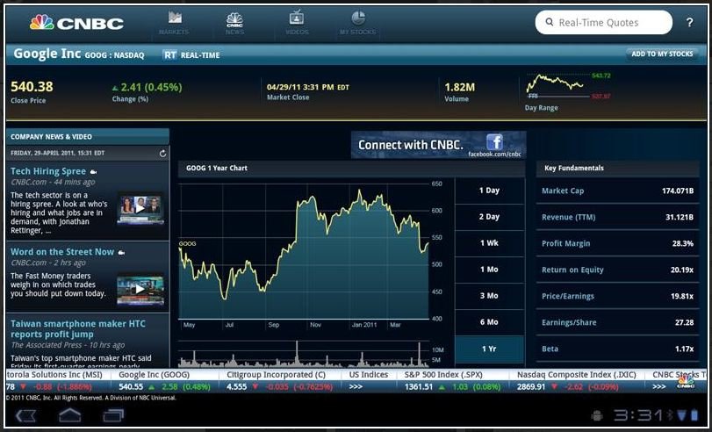
Task: Tap the Android back button
Action: coord(25,415)
